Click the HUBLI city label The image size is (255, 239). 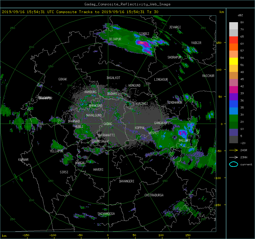79,127
